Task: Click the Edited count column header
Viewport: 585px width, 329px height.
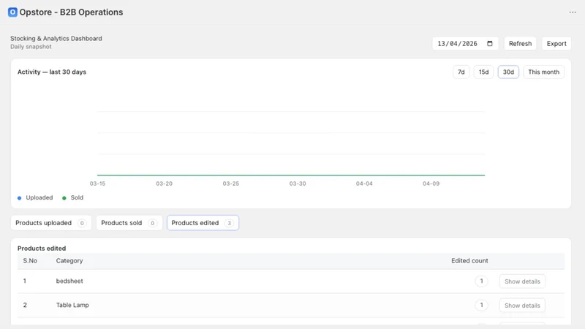Action: coord(469,261)
